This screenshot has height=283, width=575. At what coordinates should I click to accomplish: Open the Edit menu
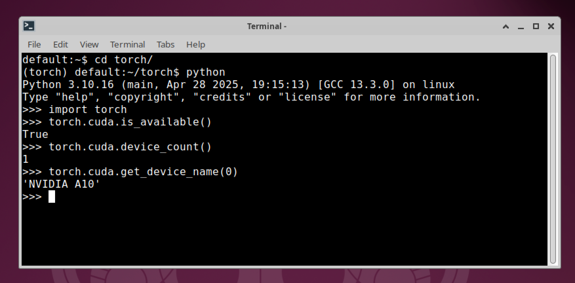[60, 45]
